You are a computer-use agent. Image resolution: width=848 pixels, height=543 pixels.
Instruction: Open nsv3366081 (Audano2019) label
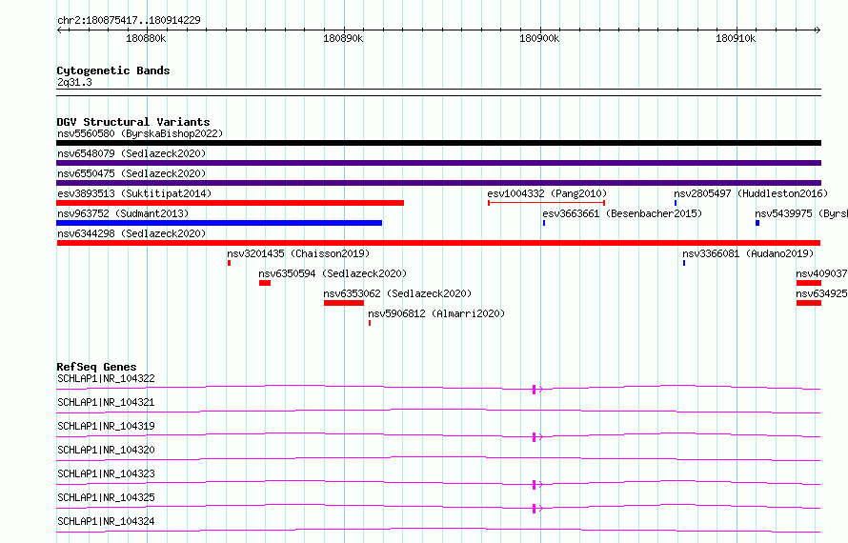[748, 253]
